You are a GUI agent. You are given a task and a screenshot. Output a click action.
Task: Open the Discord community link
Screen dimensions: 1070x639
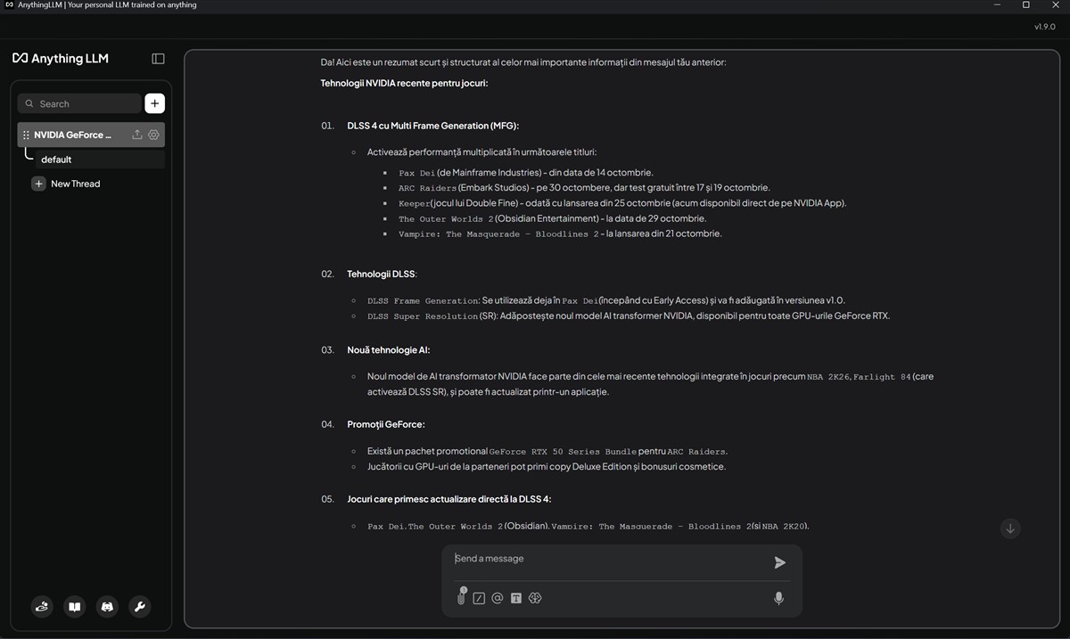(107, 607)
